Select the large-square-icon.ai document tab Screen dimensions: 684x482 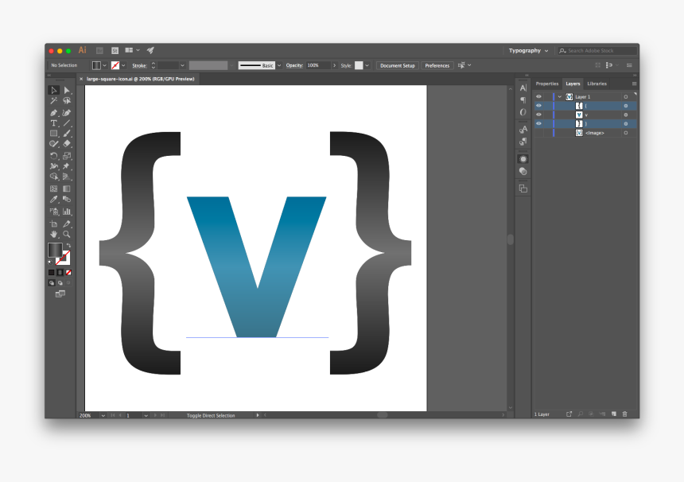point(140,79)
